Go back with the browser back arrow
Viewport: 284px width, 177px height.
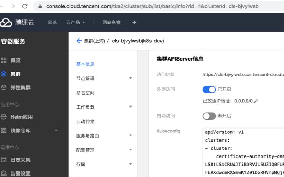pyautogui.click(x=1, y=6)
